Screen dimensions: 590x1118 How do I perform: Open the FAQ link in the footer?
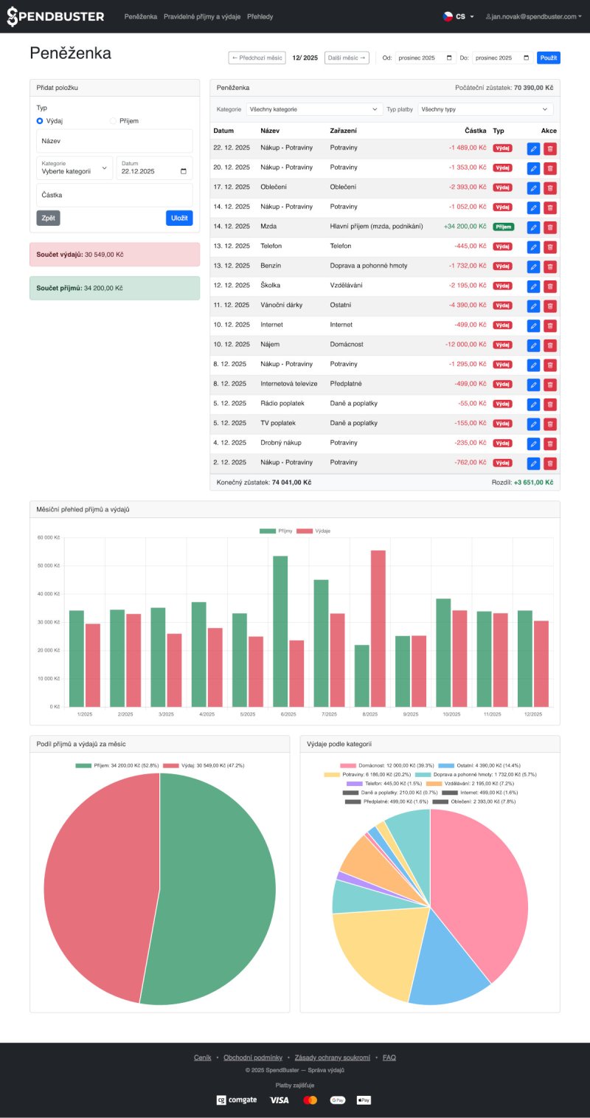pos(388,1057)
